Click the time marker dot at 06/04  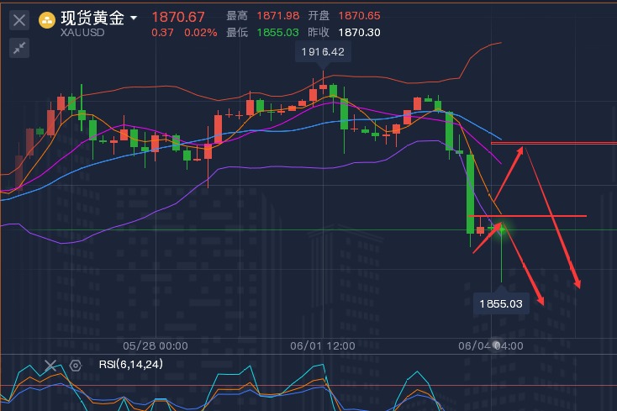[497, 345]
